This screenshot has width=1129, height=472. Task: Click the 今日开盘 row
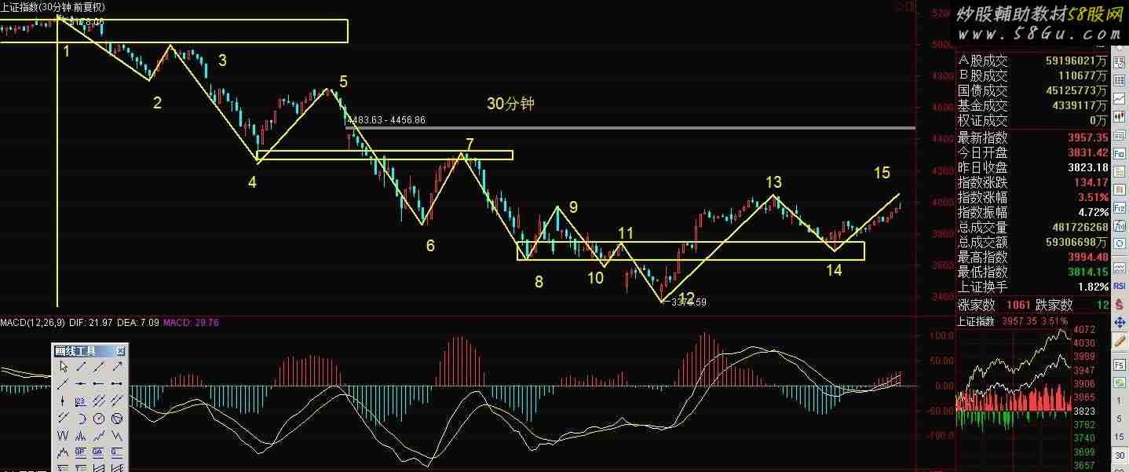point(1032,152)
